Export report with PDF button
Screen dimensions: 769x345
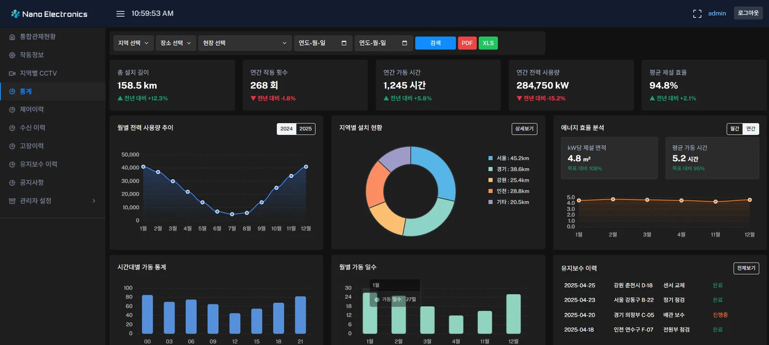click(467, 43)
